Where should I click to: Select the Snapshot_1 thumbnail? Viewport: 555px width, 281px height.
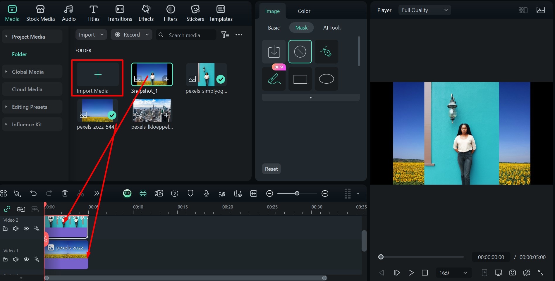[152, 74]
